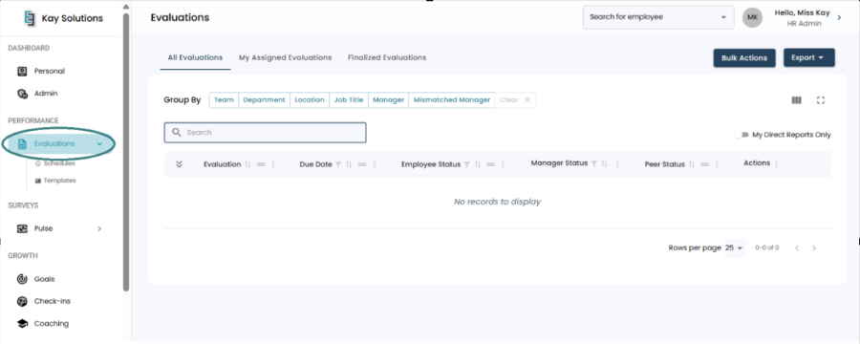Click the Hello, Miss Kay profile name
Image resolution: width=860 pixels, height=344 pixels.
802,12
